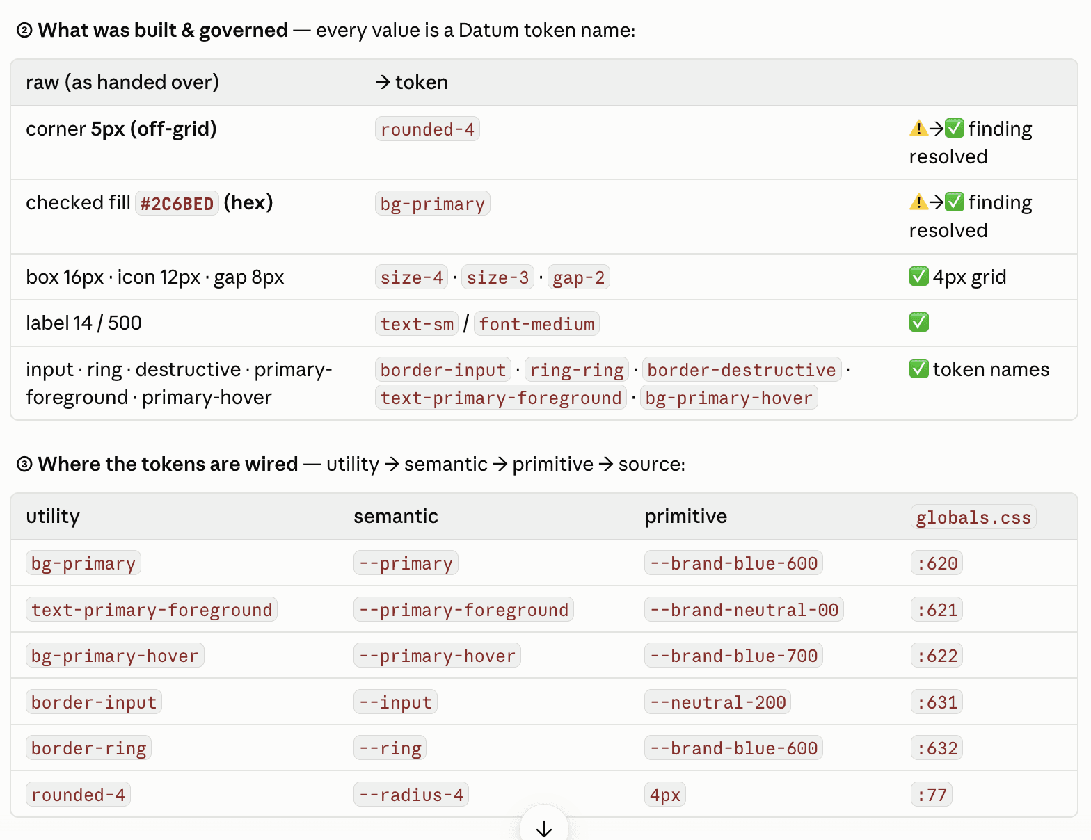Click the border-destructive token
Viewport: 1091px width, 840px height.
[742, 370]
